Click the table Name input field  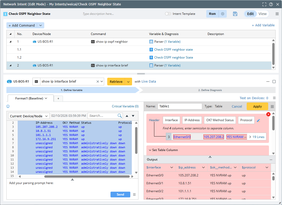(180, 106)
